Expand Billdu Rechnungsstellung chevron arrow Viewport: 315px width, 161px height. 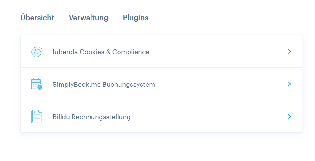[x=289, y=116]
